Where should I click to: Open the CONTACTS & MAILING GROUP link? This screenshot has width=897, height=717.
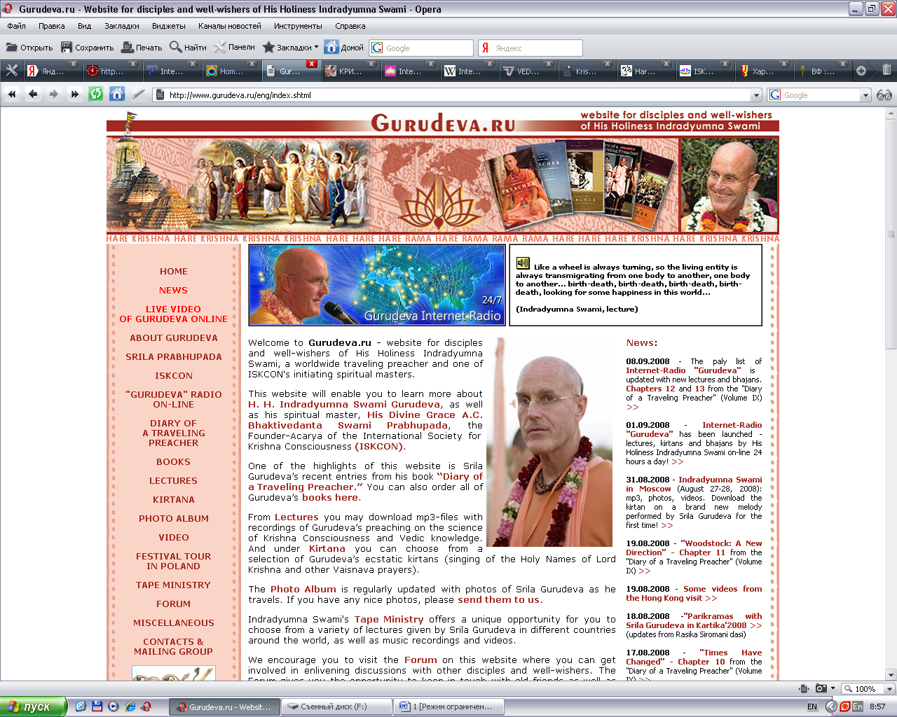pos(174,647)
